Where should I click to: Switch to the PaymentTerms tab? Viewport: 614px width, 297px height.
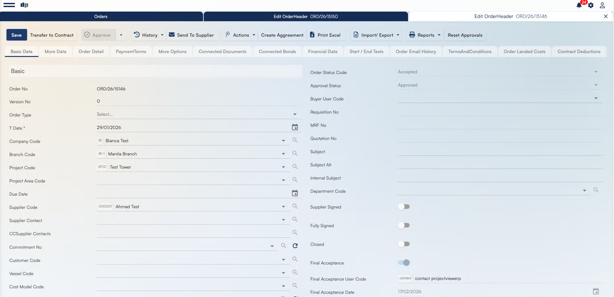pyautogui.click(x=131, y=52)
